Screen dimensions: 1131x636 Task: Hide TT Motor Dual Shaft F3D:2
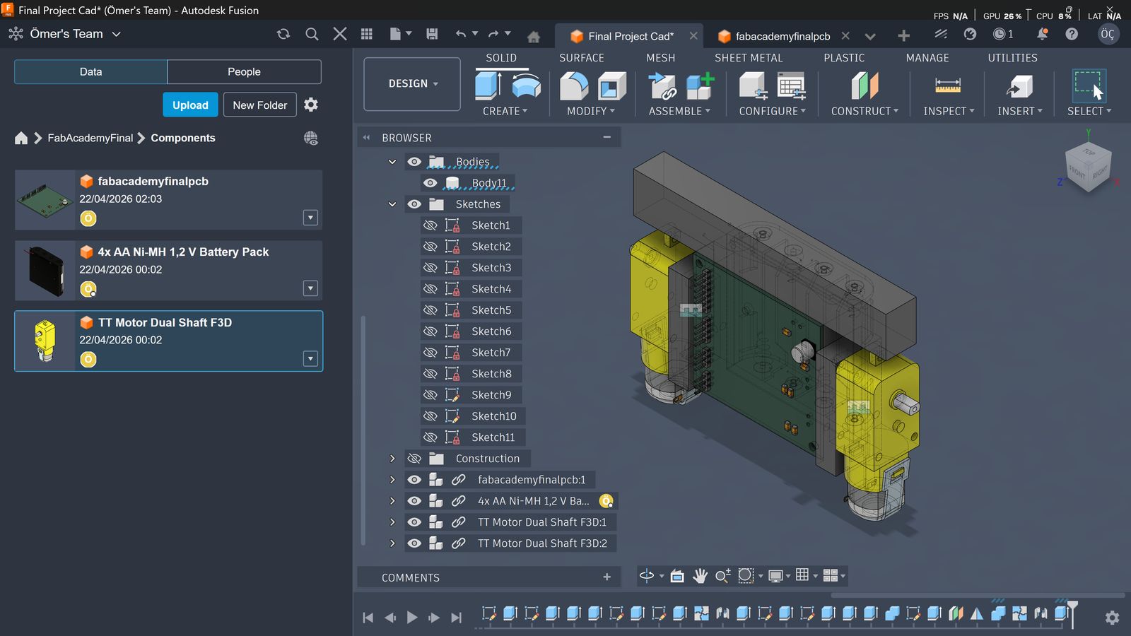(414, 543)
